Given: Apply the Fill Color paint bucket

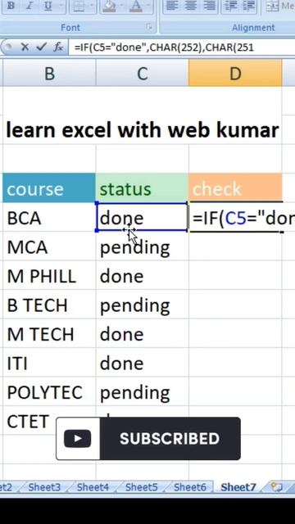Looking at the screenshot, I should [109, 6].
